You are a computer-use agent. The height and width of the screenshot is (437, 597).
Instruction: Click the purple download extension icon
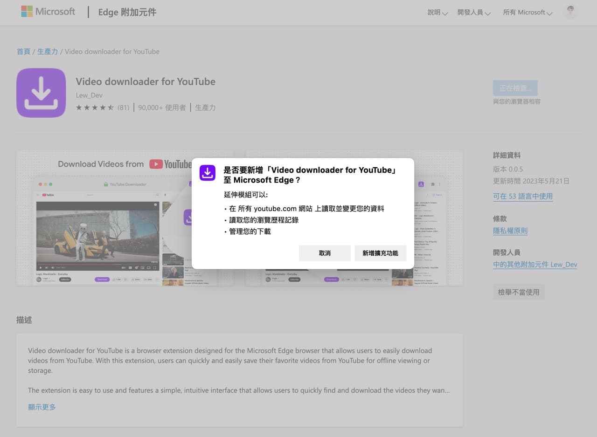tap(41, 93)
